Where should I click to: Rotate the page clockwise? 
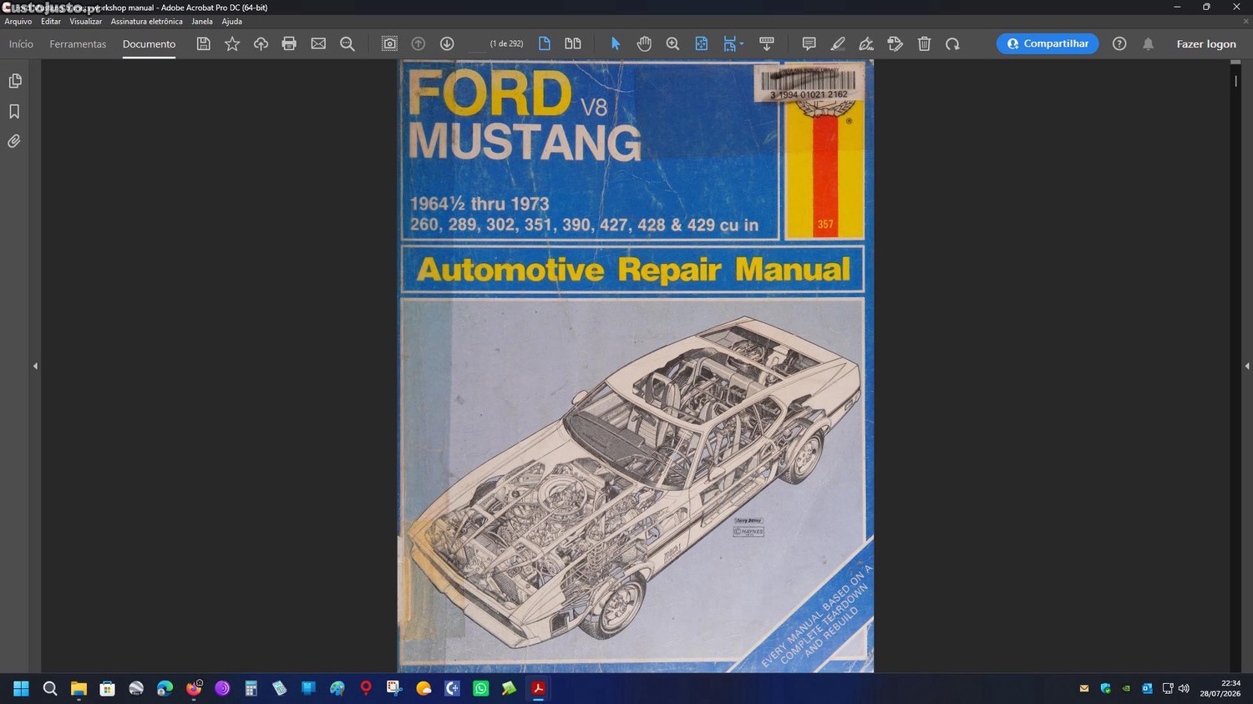(x=952, y=43)
